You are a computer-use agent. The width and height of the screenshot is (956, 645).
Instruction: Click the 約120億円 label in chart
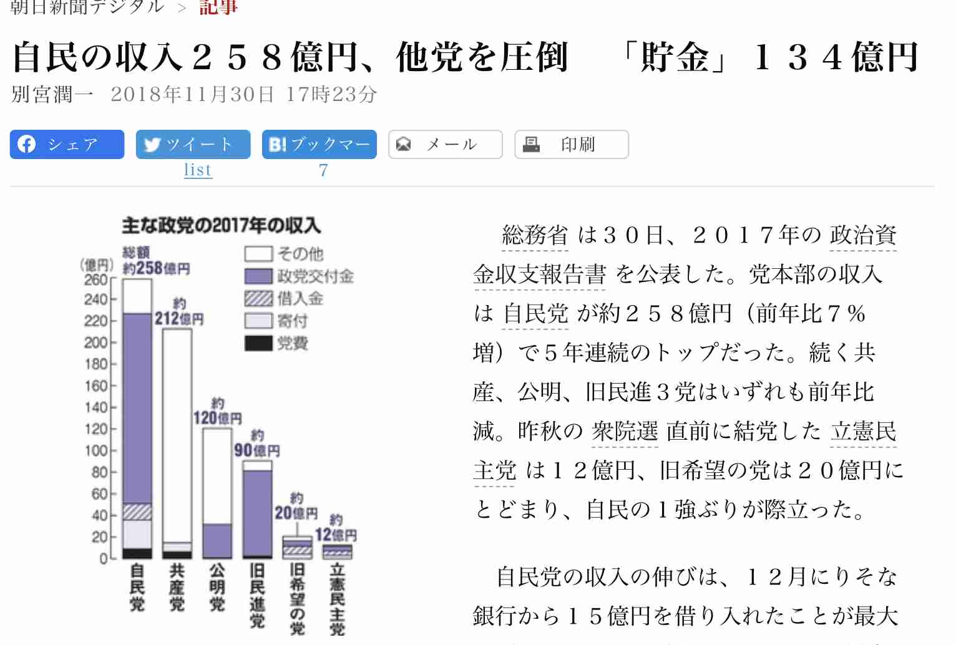[217, 411]
